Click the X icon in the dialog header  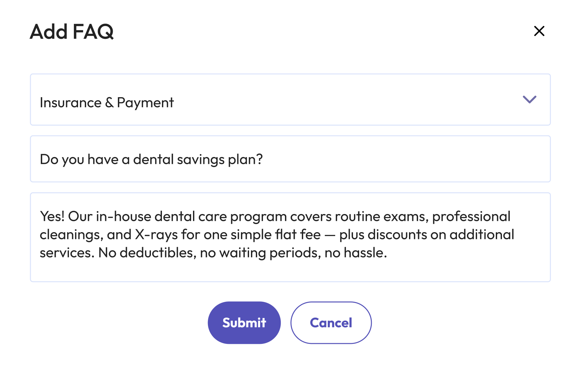coord(539,31)
